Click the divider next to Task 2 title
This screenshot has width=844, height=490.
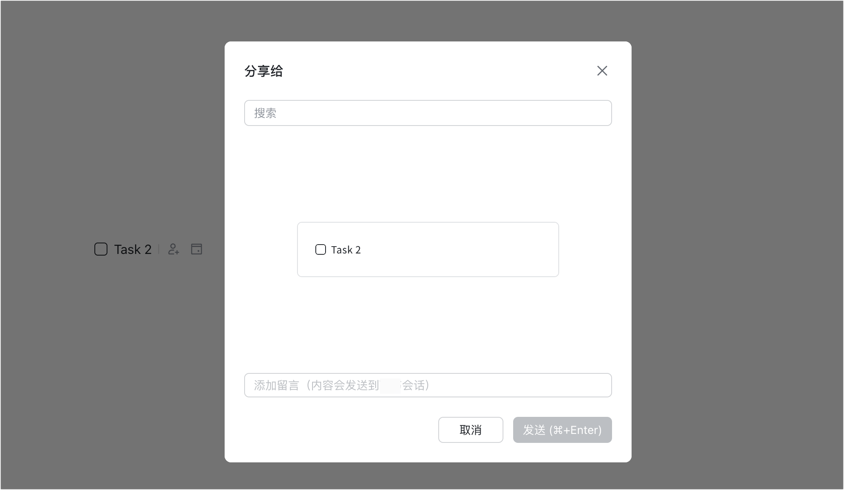[159, 249]
